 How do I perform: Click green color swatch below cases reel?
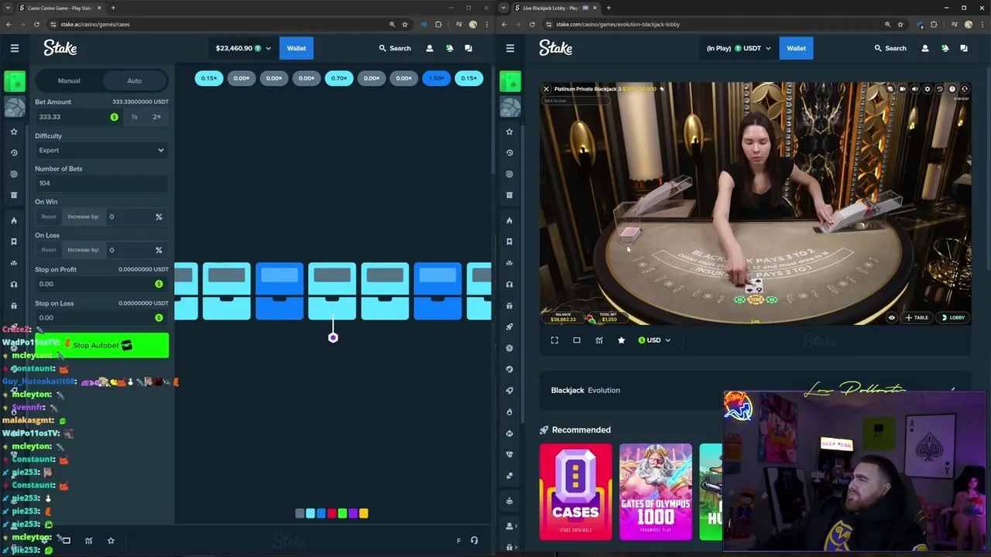pyautogui.click(x=342, y=513)
